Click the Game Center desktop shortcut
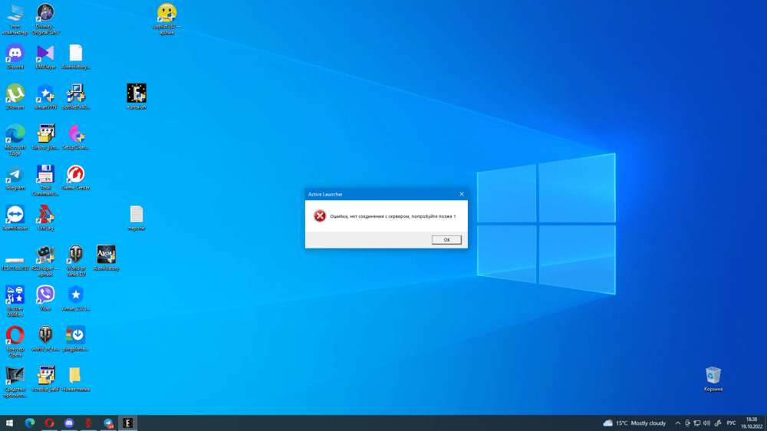 [x=75, y=174]
